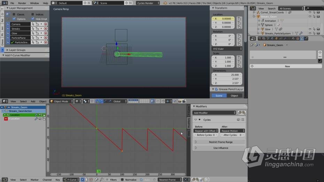Open the Repeat with Offset dropdown

206,131
